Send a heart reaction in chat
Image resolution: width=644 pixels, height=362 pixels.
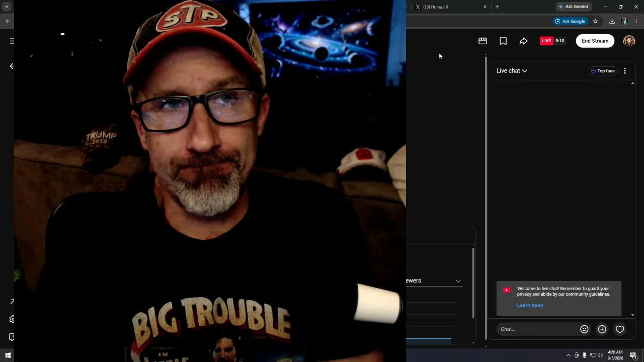(620, 329)
